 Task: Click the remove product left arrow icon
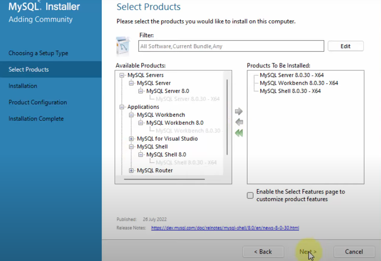tap(239, 122)
